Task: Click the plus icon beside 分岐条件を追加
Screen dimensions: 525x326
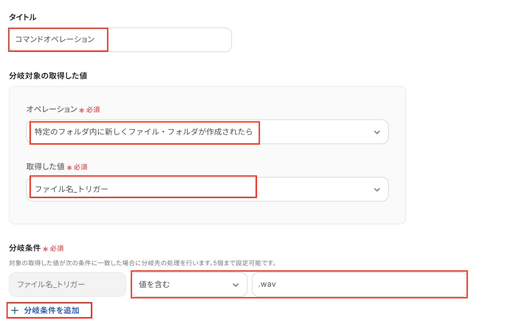Action: pos(15,311)
